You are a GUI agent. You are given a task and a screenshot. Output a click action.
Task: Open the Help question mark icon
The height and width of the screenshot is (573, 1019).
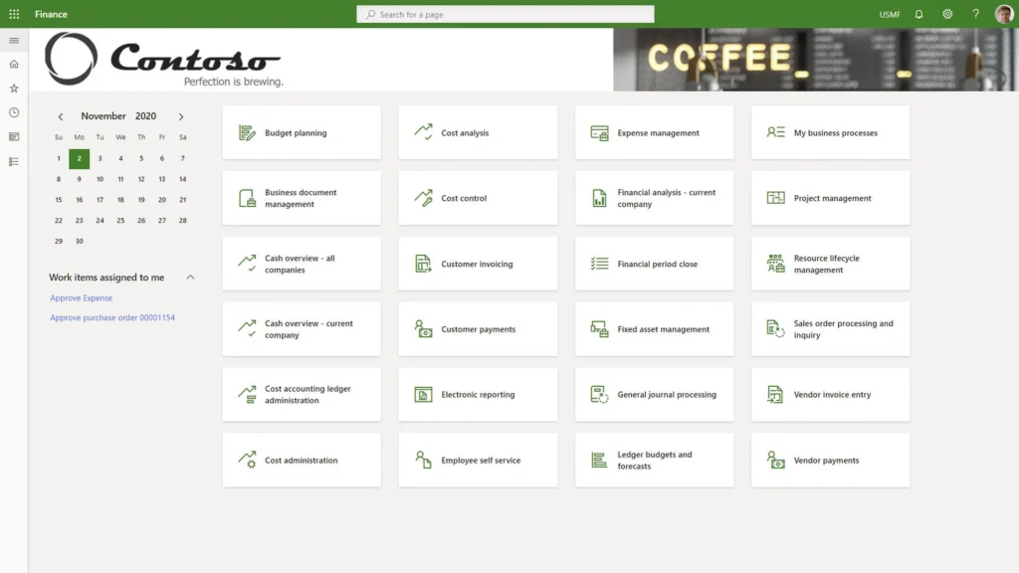975,14
